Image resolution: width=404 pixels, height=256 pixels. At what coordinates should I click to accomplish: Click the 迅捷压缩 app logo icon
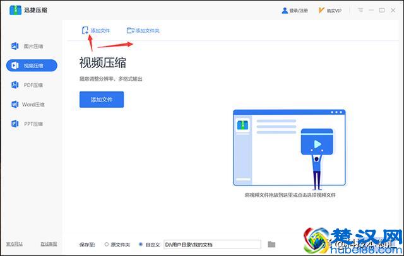click(15, 10)
